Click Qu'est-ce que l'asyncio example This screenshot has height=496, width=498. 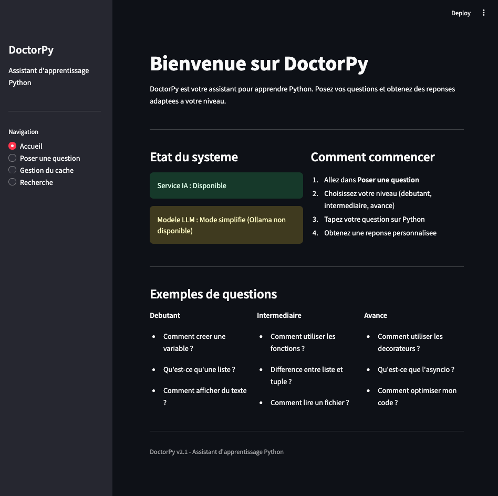pyautogui.click(x=416, y=369)
